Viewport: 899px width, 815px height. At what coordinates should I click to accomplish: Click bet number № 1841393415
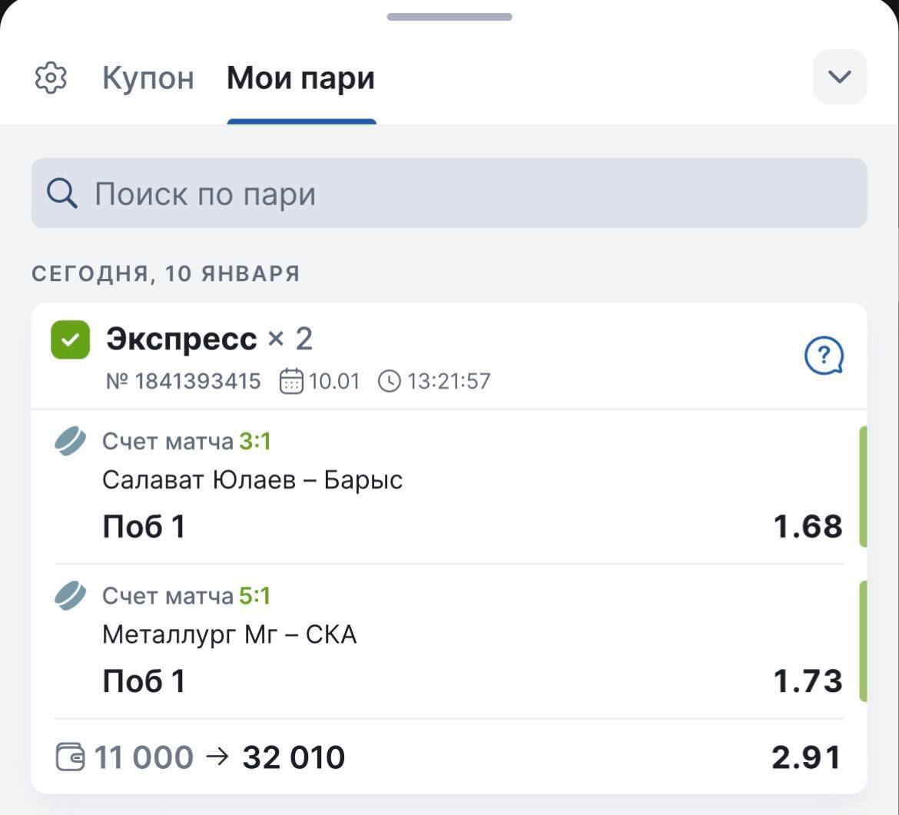pos(184,381)
